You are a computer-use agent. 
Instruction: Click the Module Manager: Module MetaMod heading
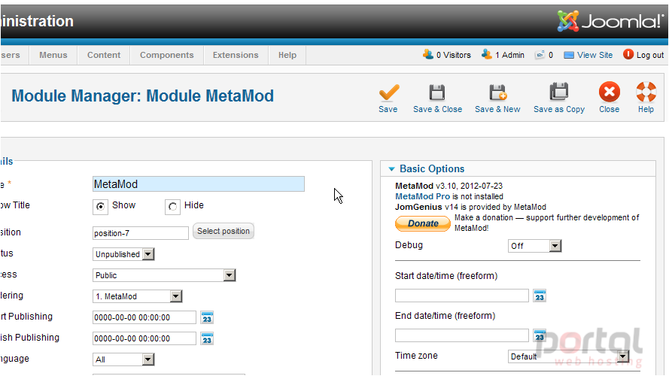[142, 96]
